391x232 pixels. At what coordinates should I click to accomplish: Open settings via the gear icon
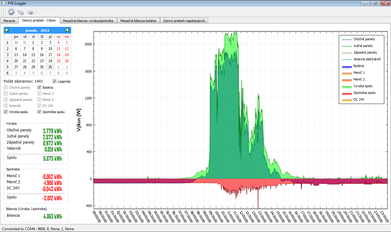(x=11, y=12)
